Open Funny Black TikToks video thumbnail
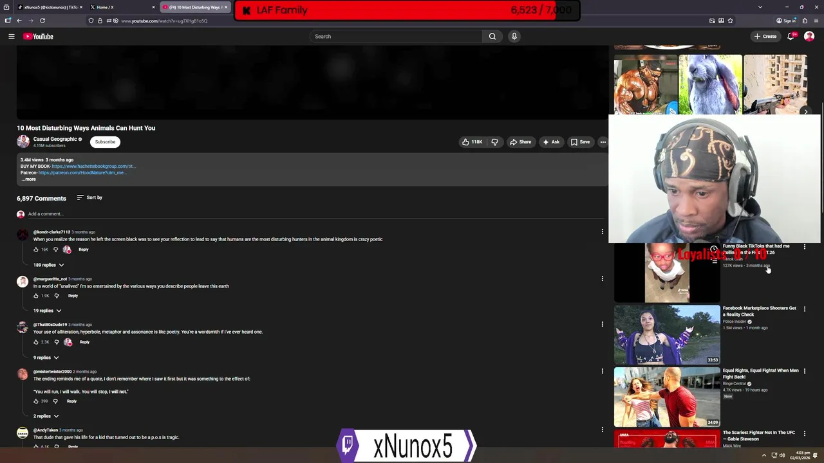The image size is (824, 463). (x=667, y=273)
